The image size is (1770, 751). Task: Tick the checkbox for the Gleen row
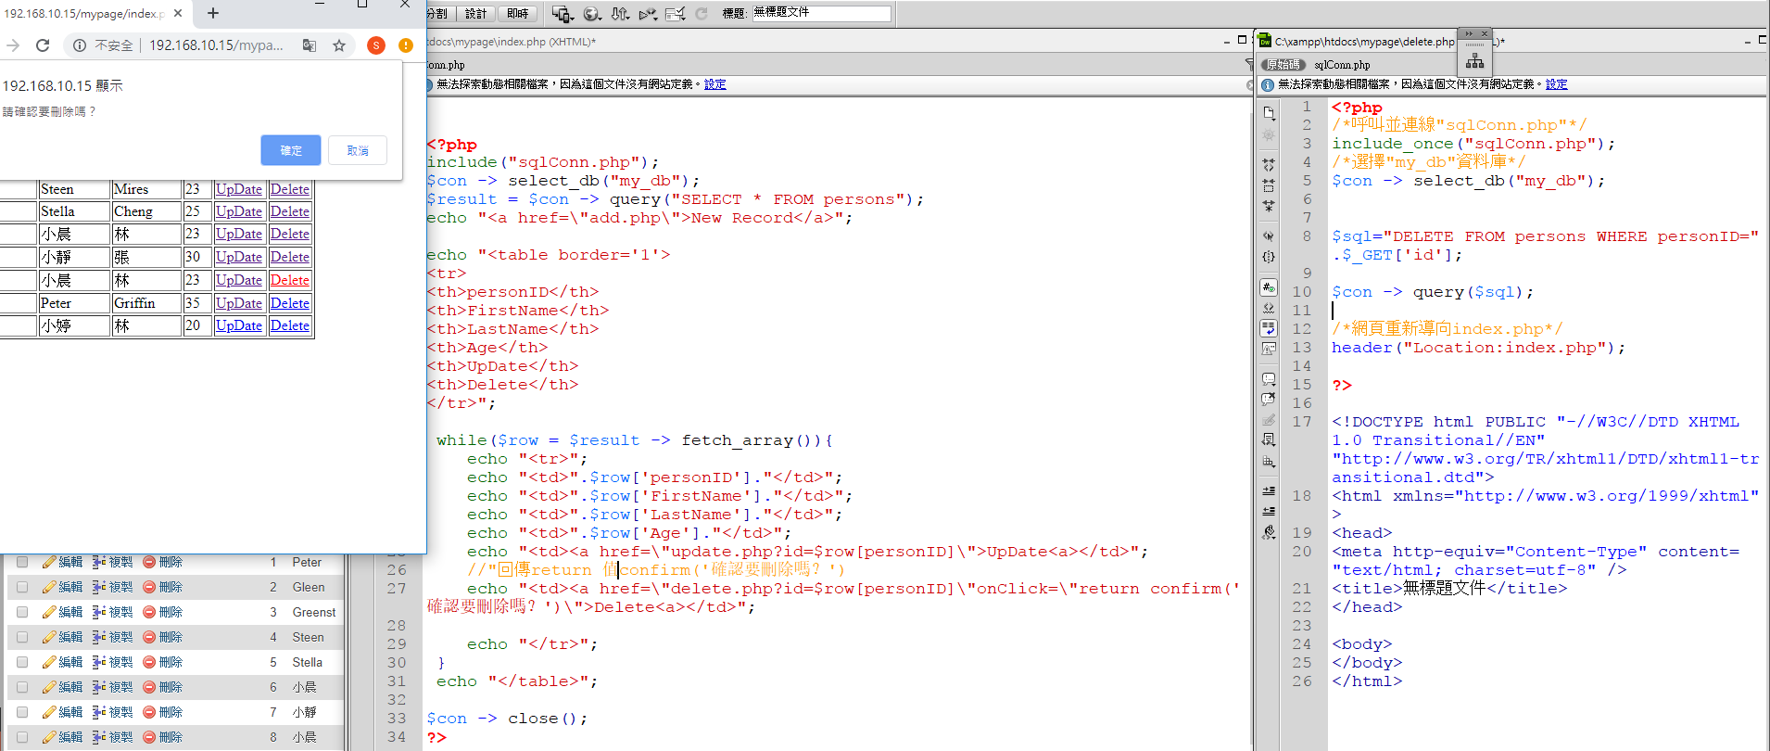tap(22, 587)
